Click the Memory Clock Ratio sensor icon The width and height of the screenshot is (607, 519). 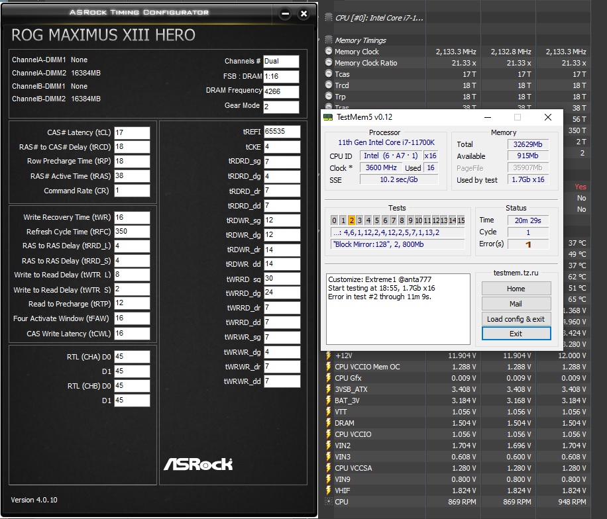point(329,62)
